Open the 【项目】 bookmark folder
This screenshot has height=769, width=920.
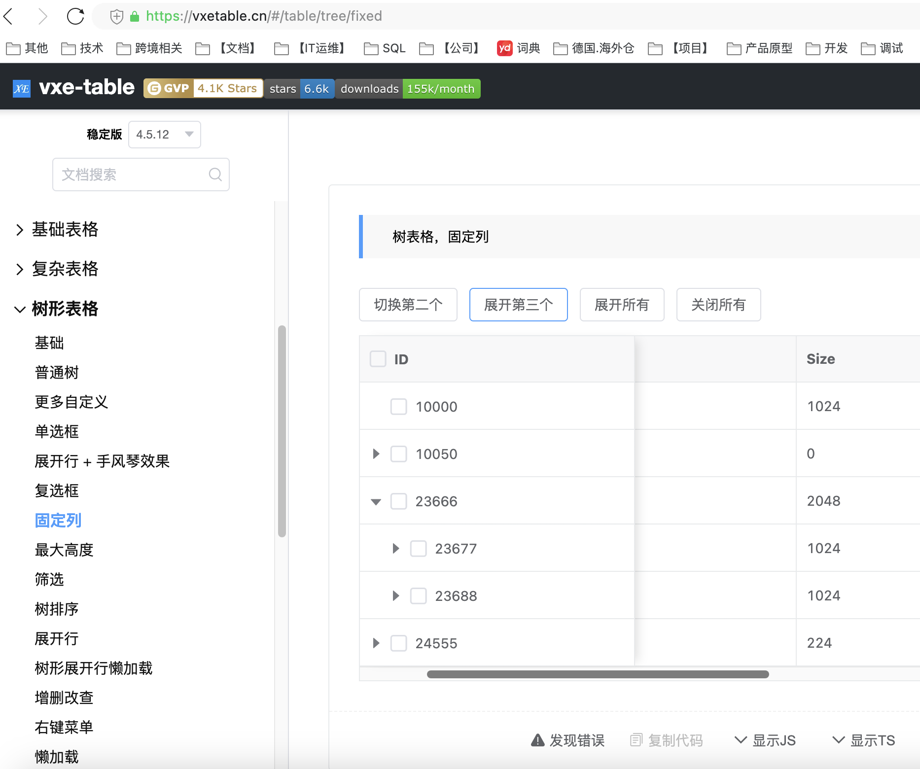pyautogui.click(x=680, y=48)
